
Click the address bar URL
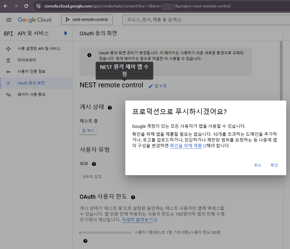point(137,6)
